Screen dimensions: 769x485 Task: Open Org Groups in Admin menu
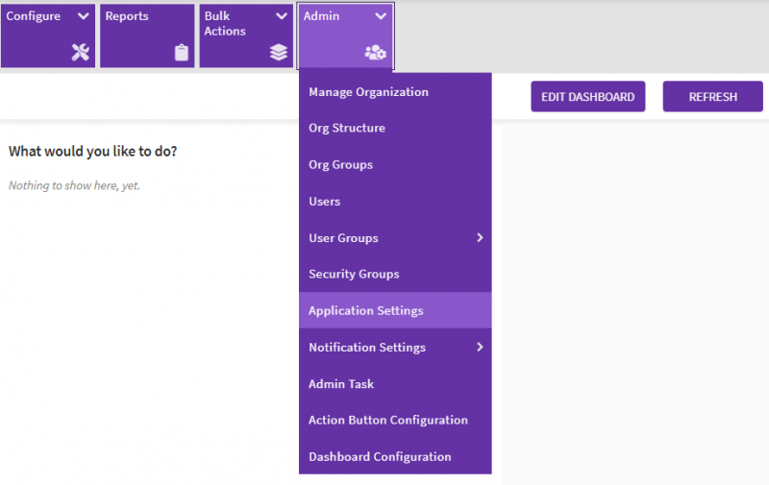point(340,165)
